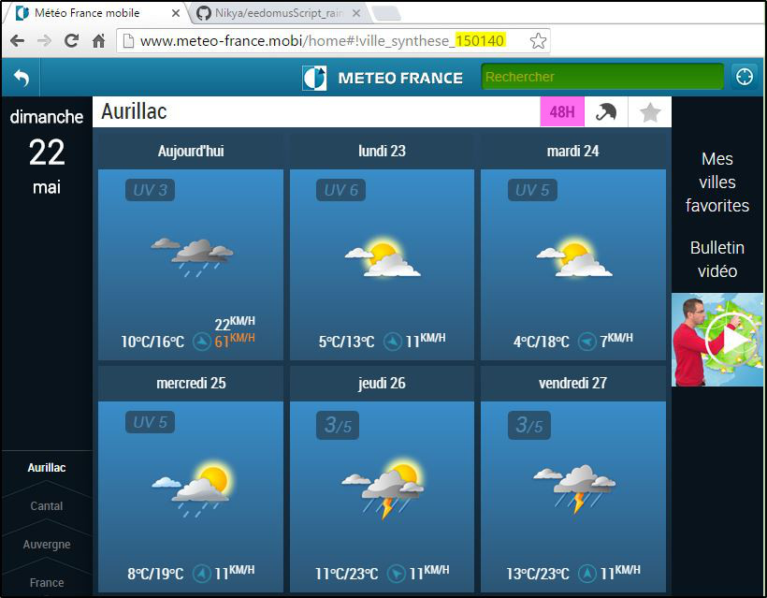Click the browser forward arrow
The image size is (767, 598).
44,40
